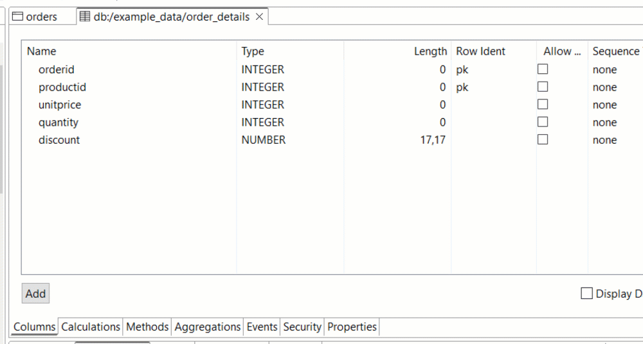Check Allow Null for unitprice row

click(x=543, y=105)
